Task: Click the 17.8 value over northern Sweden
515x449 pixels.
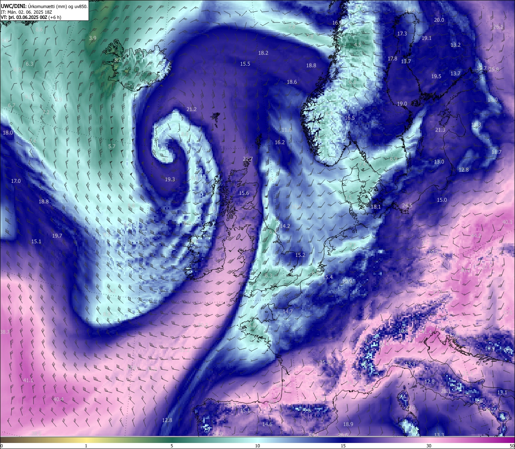Action: point(392,58)
